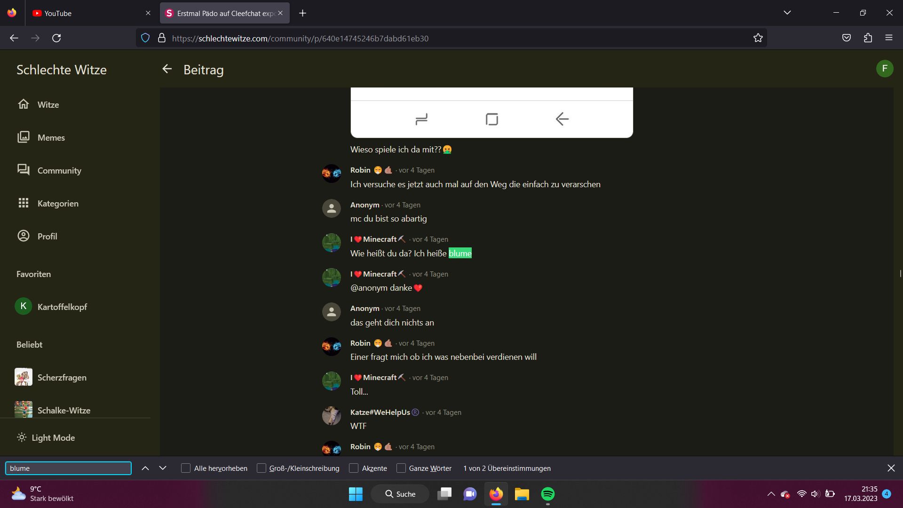Open the Witze home icon in sidebar
This screenshot has height=508, width=903.
click(x=24, y=104)
